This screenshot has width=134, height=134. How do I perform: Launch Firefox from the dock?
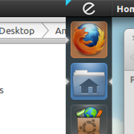89,40
